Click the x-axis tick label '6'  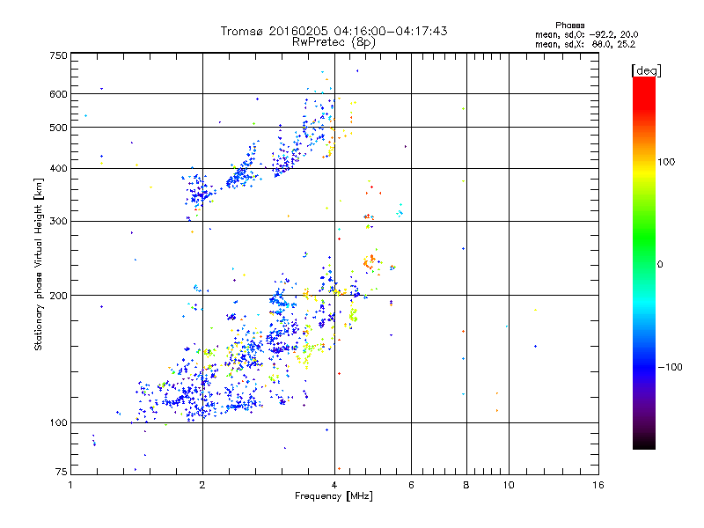pos(411,485)
